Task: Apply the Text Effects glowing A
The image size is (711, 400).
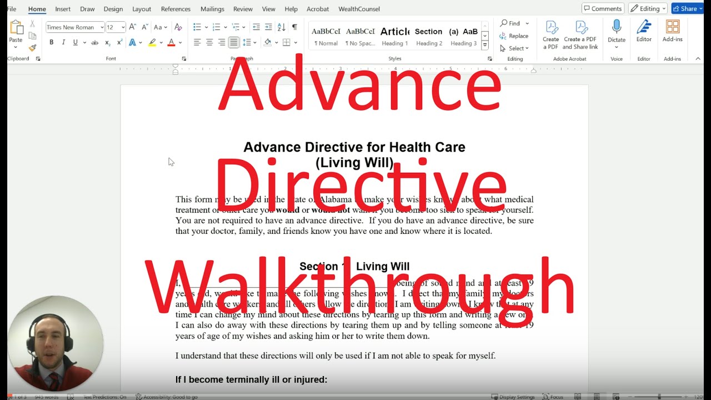Action: tap(132, 42)
